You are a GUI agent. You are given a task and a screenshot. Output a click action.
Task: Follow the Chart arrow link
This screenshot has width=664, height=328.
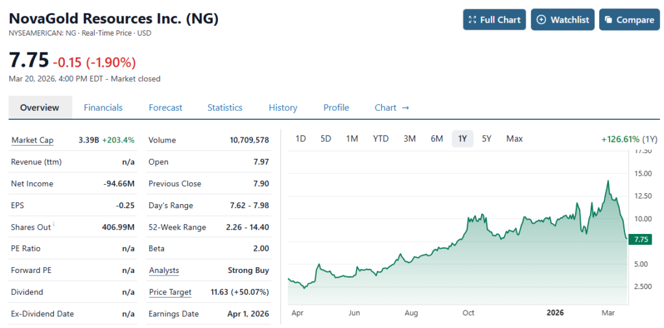pos(392,108)
